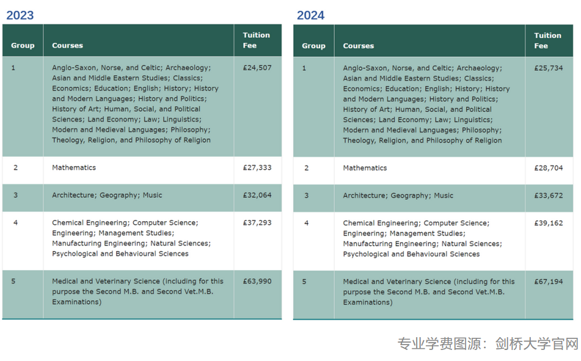Viewport: 581px width, 361px height.
Task: Click the £27,333 fee for Mathematics
Action: click(x=257, y=167)
